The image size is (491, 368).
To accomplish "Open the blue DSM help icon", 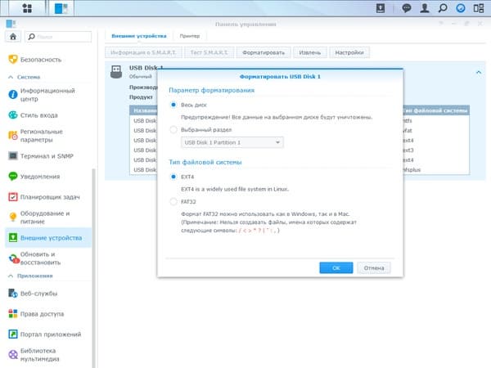I will click(460, 8).
